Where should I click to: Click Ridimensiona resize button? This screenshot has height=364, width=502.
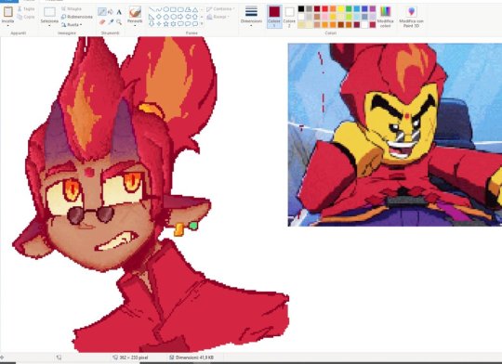pyautogui.click(x=77, y=17)
